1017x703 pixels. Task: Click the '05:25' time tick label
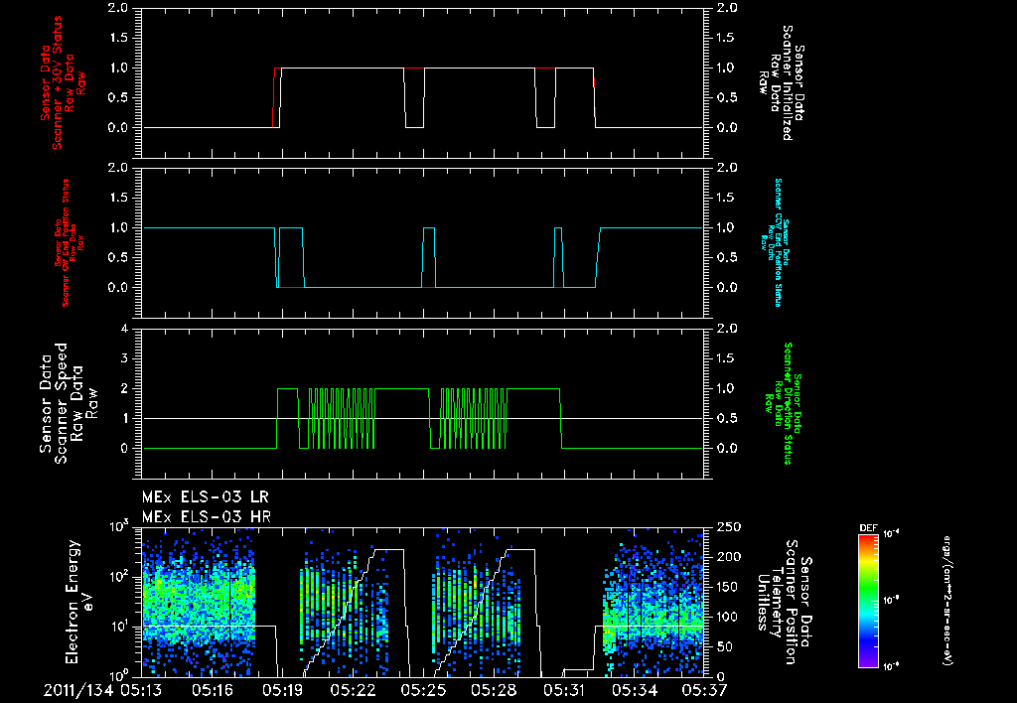click(423, 690)
